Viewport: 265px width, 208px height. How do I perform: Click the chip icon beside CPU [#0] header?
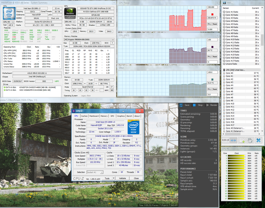tap(224, 70)
